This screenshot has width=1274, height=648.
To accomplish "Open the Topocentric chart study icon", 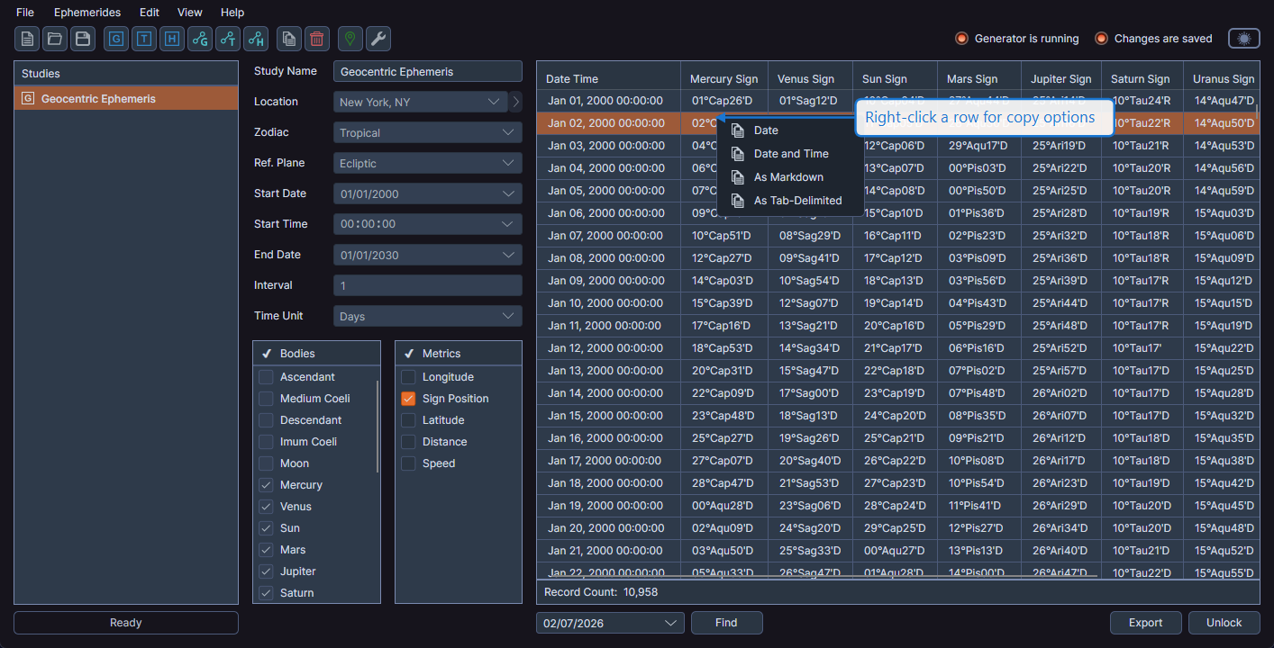I will coord(143,39).
